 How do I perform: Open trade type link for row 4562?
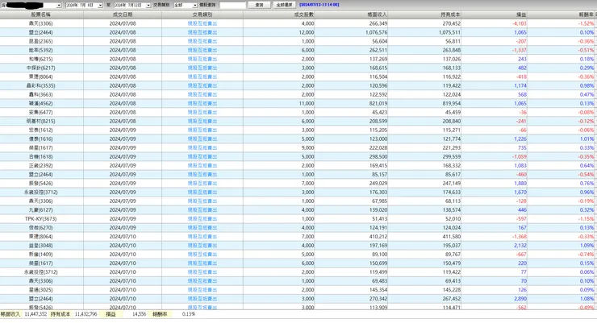202,103
